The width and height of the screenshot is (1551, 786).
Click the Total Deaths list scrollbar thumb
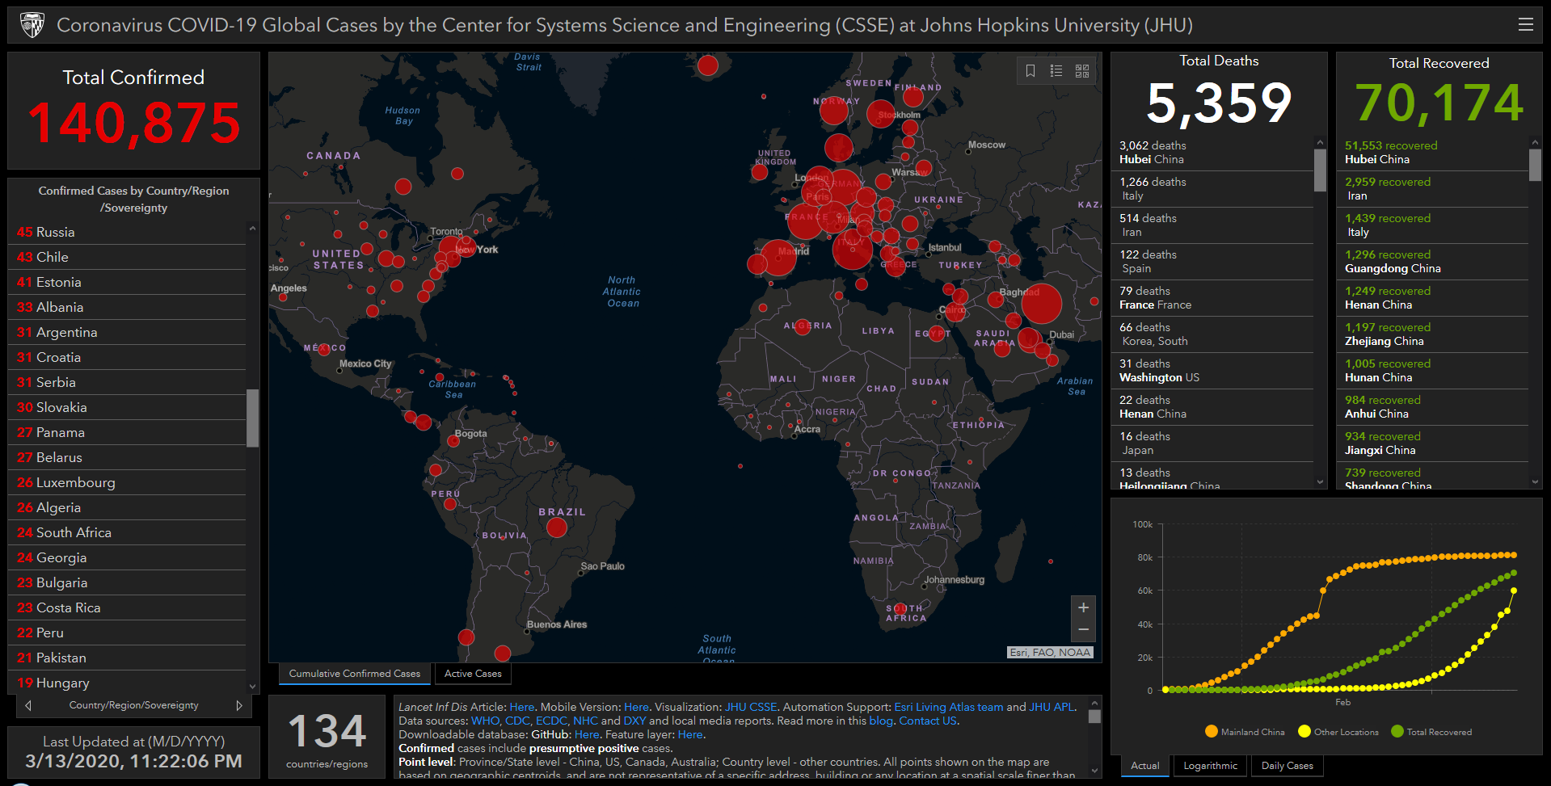(1321, 170)
